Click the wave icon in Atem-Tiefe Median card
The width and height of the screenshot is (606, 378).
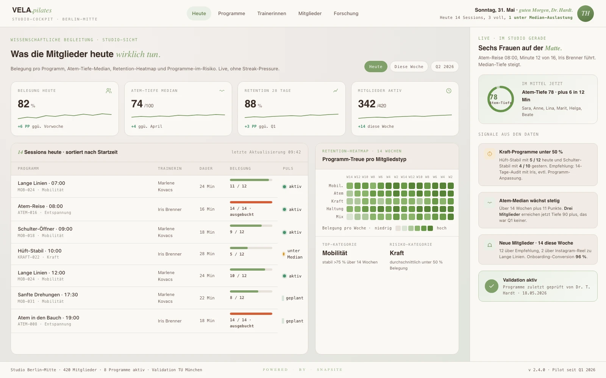pyautogui.click(x=222, y=91)
